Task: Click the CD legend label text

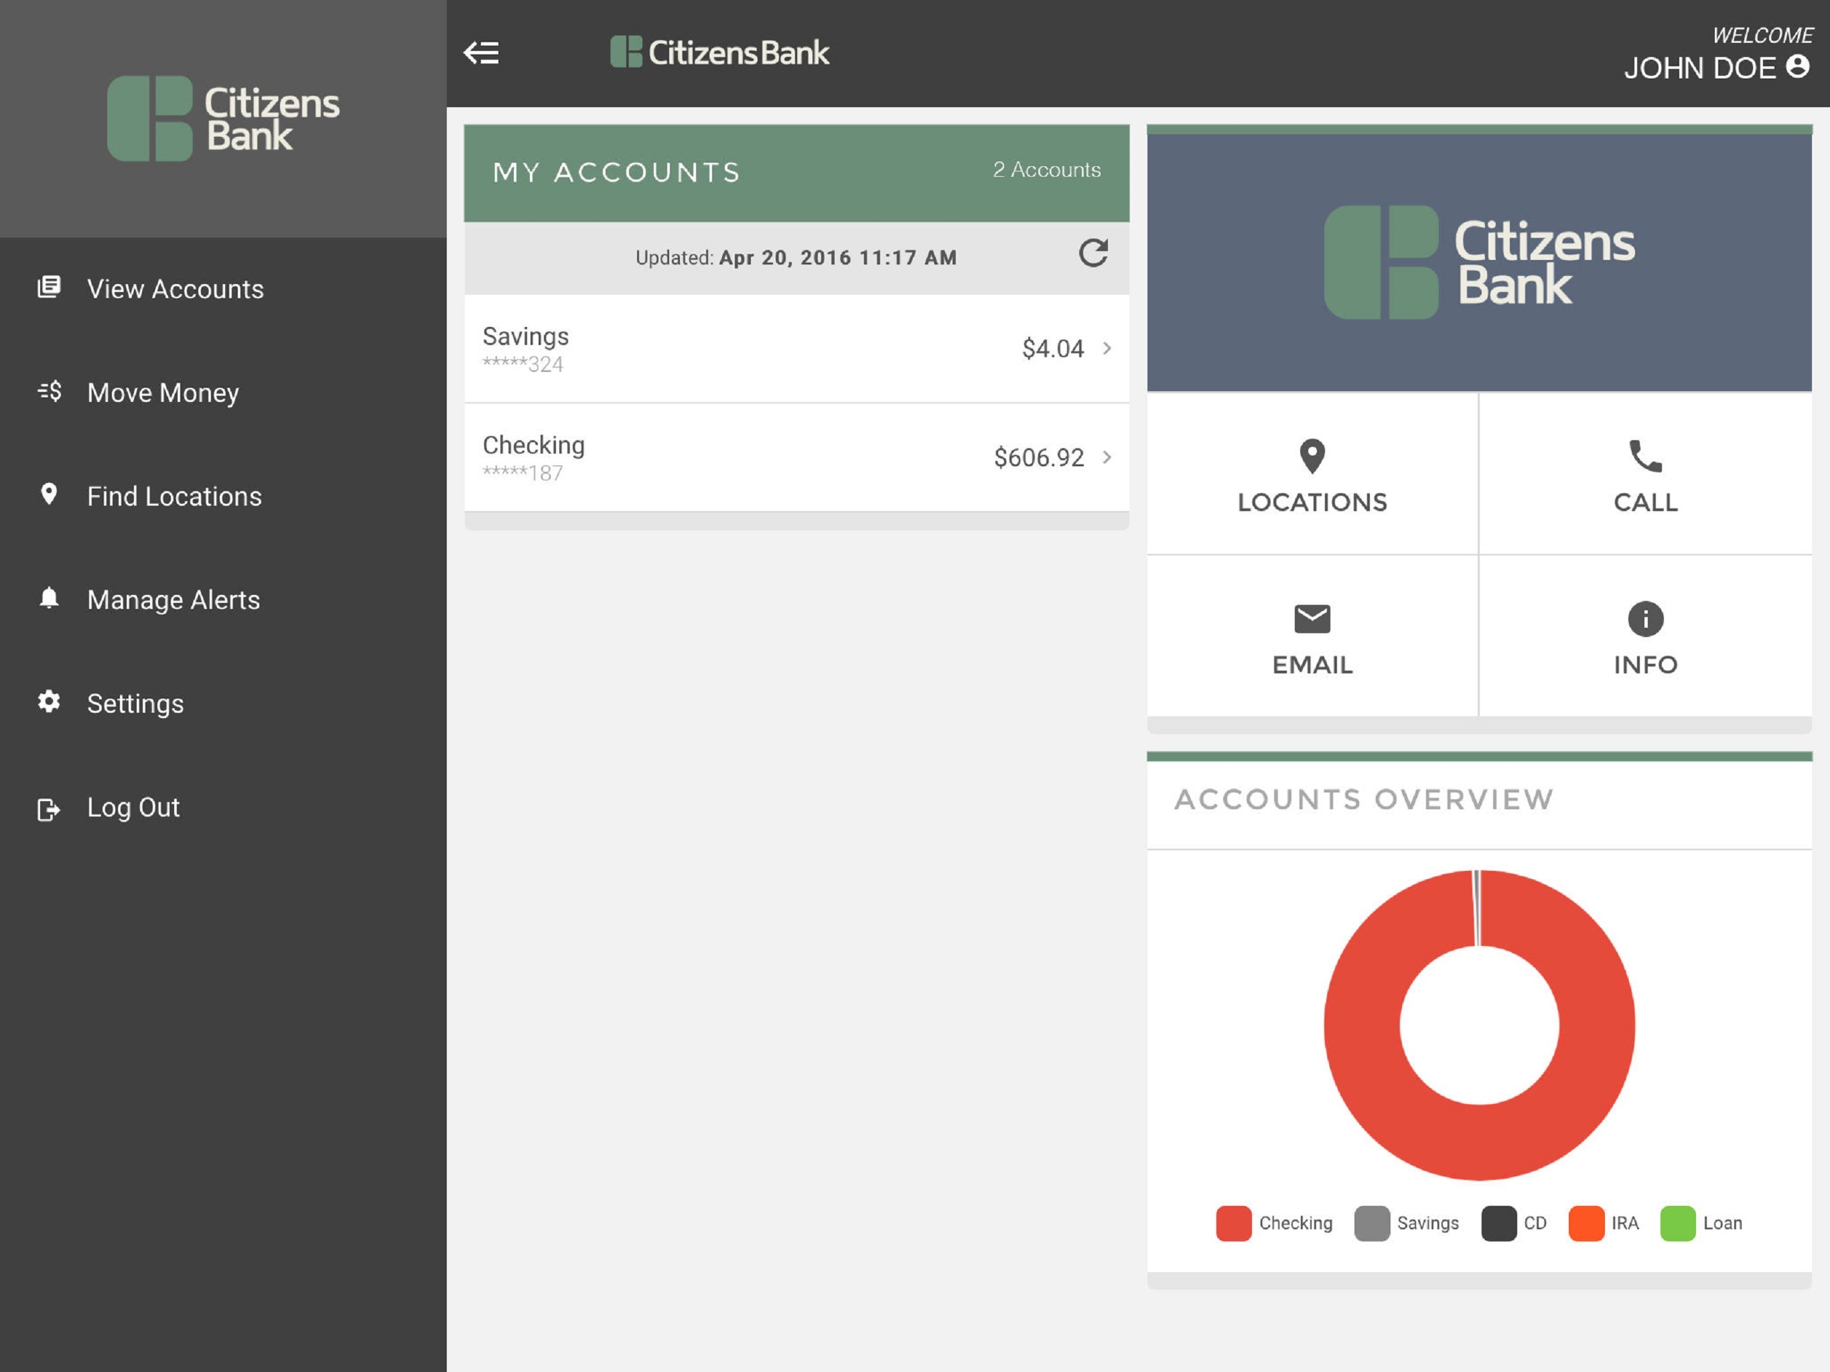Action: pyautogui.click(x=1535, y=1223)
